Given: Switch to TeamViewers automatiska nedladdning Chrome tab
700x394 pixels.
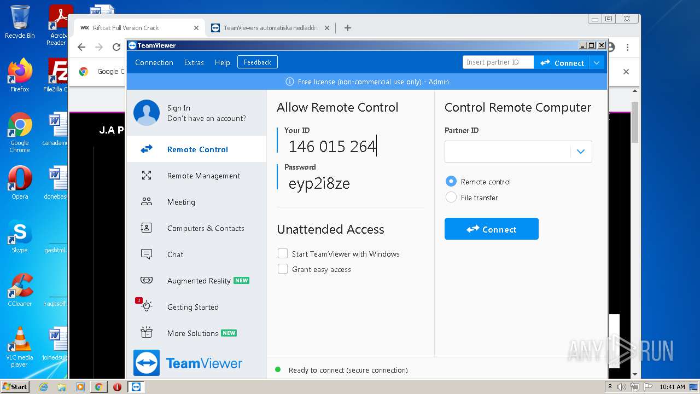Looking at the screenshot, I should coord(271,28).
